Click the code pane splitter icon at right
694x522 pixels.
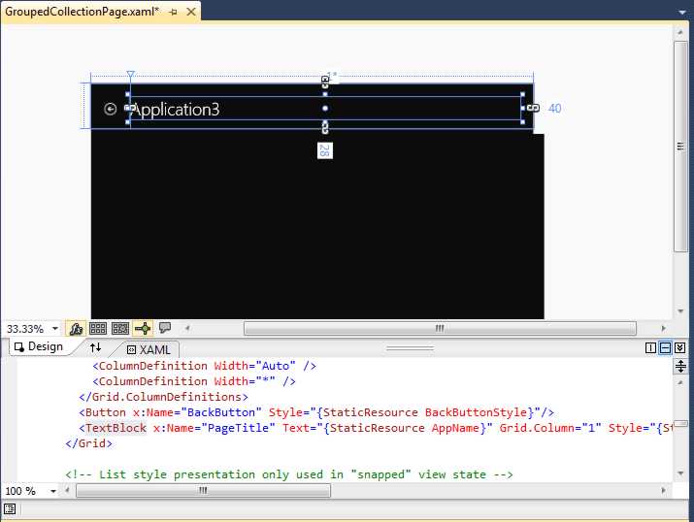coord(680,367)
